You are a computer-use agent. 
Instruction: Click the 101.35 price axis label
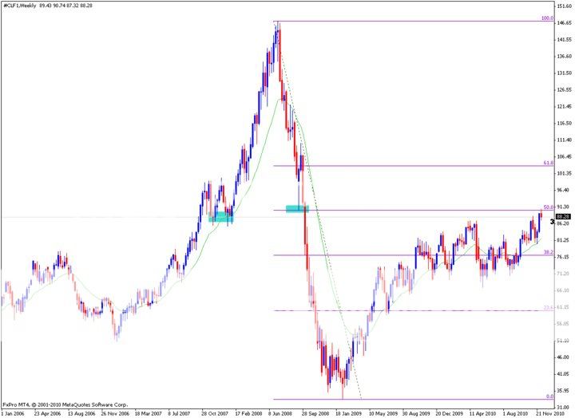(x=564, y=173)
